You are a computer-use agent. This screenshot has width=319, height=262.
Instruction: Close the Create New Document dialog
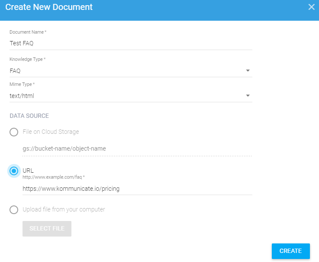point(311,7)
